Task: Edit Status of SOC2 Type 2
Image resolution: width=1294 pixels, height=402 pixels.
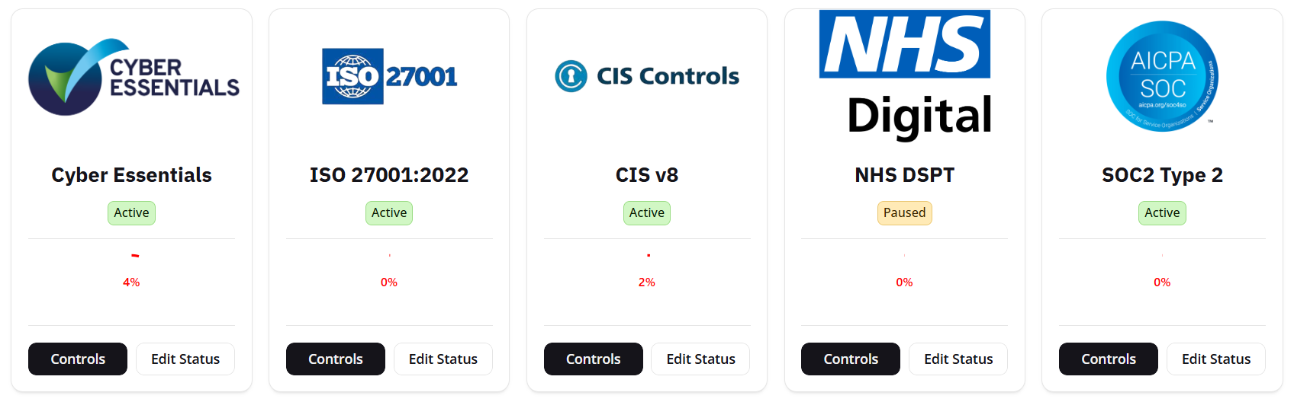Action: 1216,359
